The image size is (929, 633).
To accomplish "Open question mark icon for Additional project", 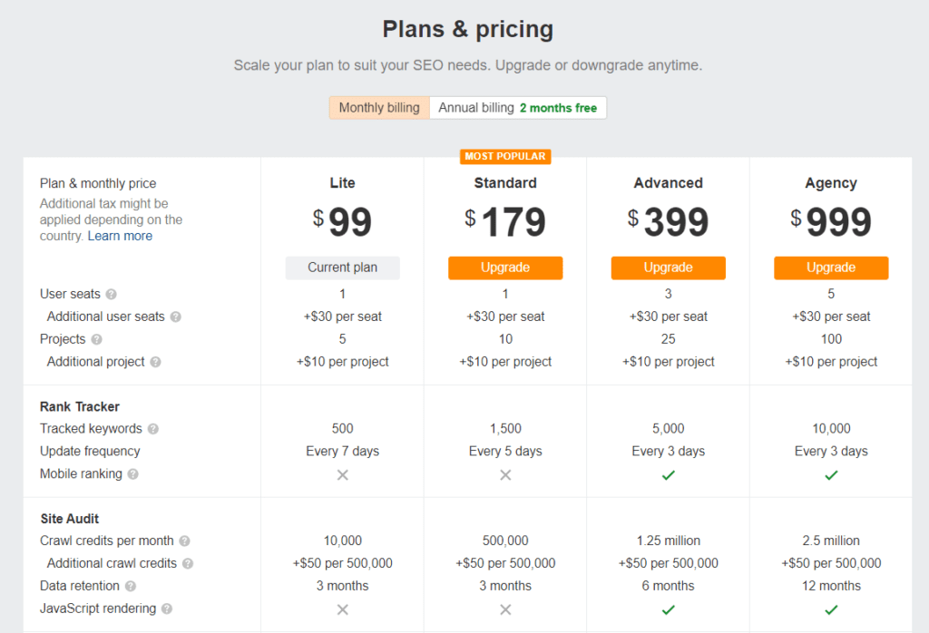I will (155, 362).
